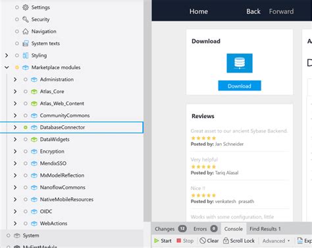The width and height of the screenshot is (312, 248).
Task: Expand the NanoflowCommons module
Action: [15, 187]
